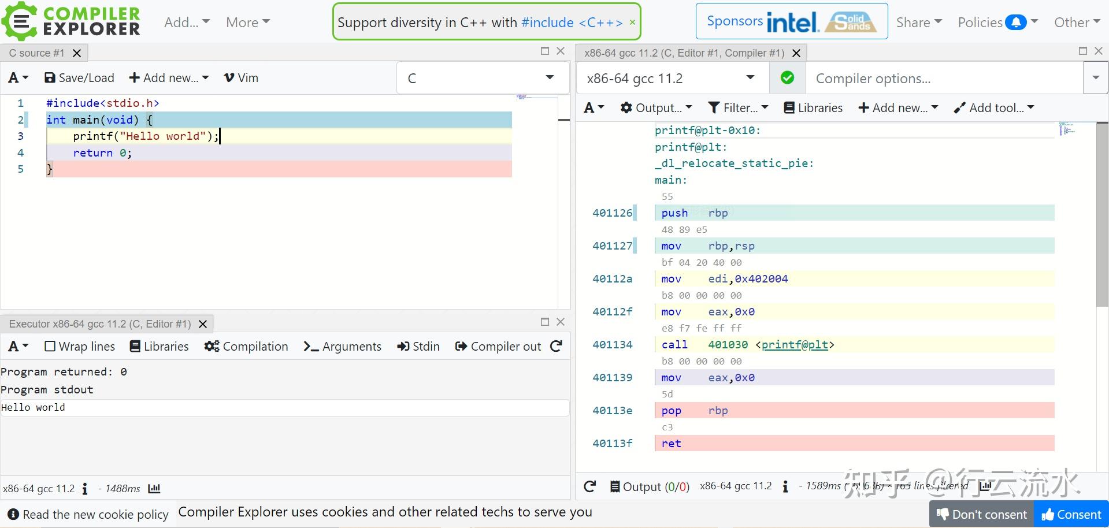Follow the printf@plt link in assembly
The image size is (1109, 528).
[795, 345]
